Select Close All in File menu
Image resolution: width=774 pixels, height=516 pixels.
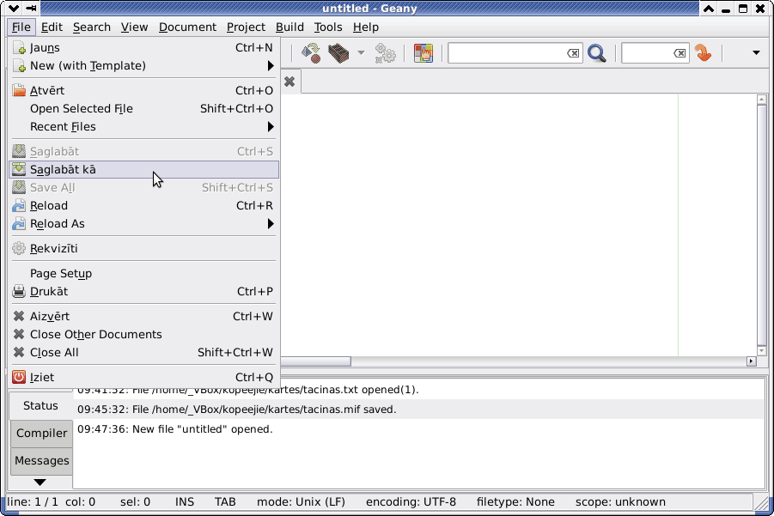[144, 353]
